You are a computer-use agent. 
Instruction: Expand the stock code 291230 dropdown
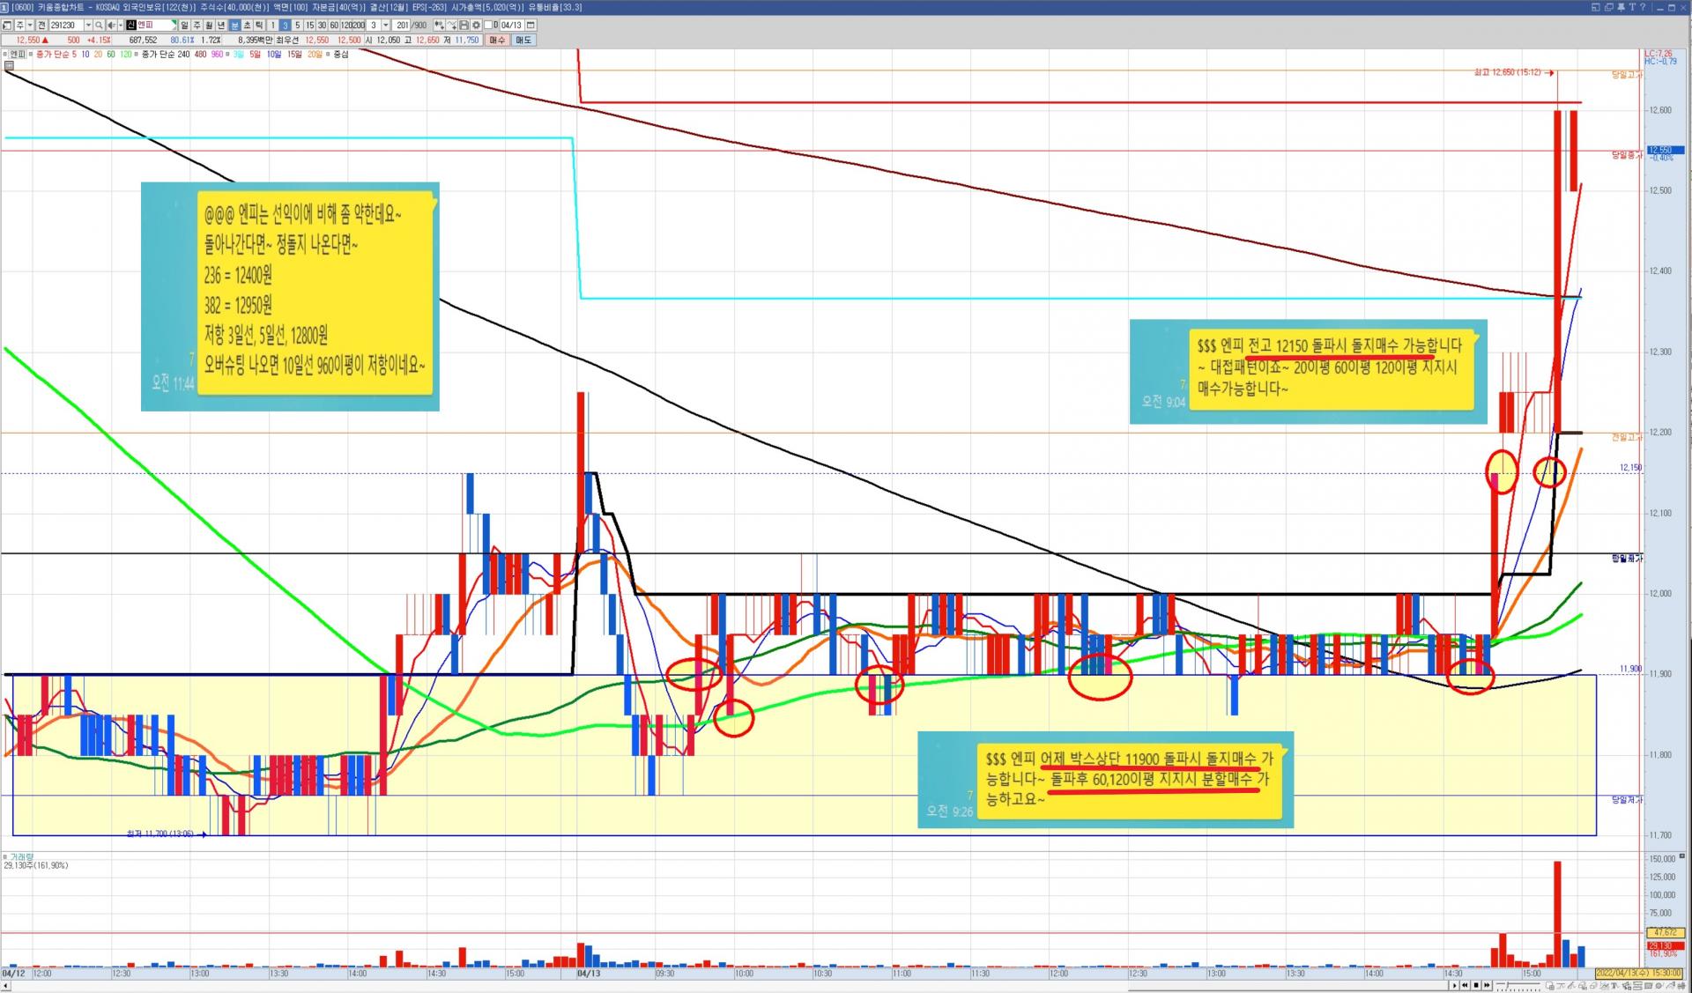(88, 26)
